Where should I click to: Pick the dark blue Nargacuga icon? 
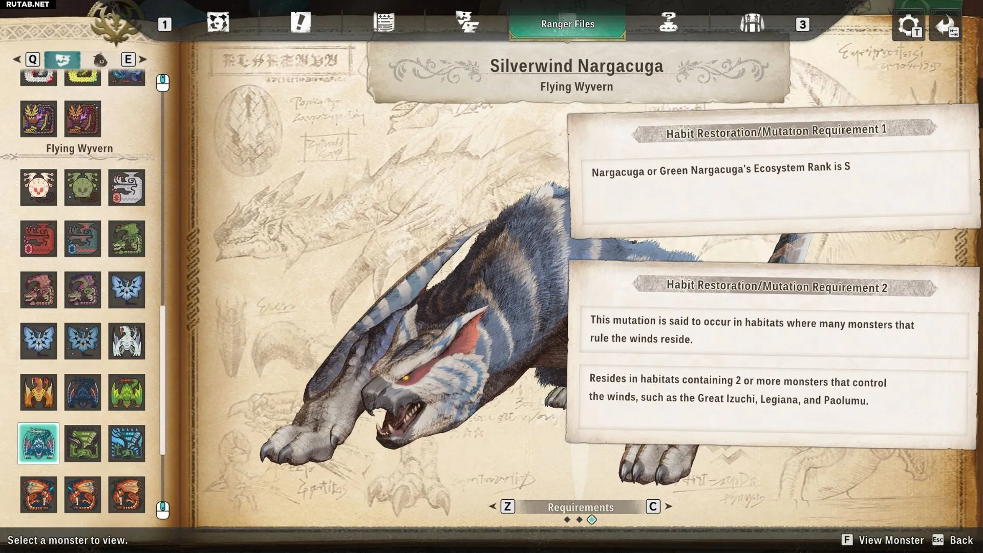(x=82, y=392)
